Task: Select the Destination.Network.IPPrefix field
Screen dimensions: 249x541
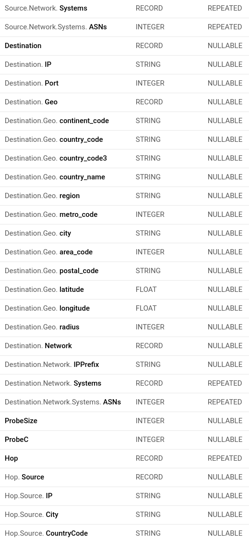Action: click(x=124, y=365)
